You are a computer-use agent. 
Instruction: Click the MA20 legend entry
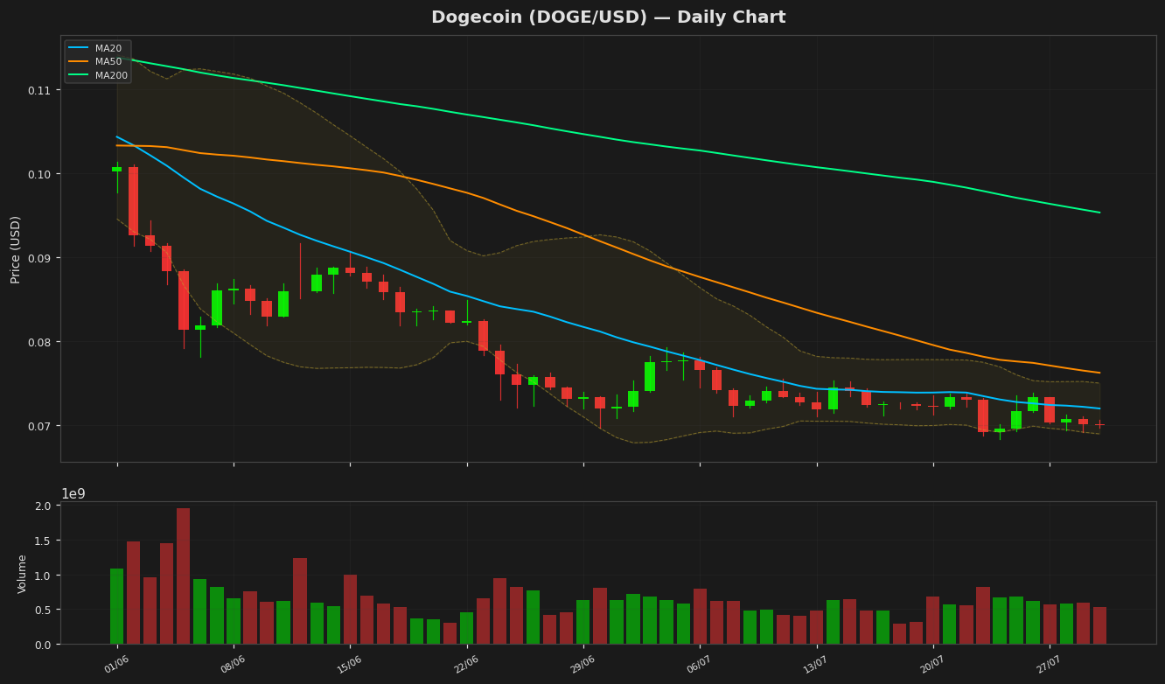coord(98,48)
